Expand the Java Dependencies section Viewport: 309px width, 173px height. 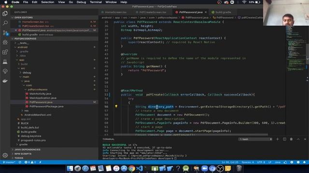click(x=28, y=149)
